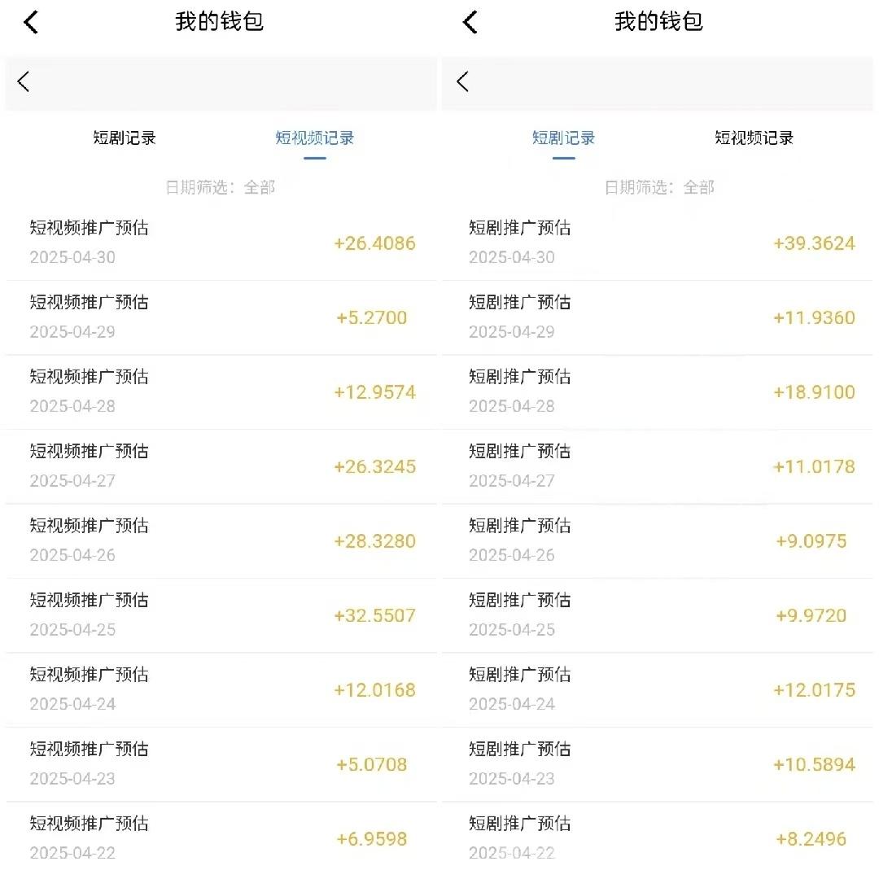The width and height of the screenshot is (879, 879).
Task: Switch to 短剧记录 tab in left panel
Action: 125,138
